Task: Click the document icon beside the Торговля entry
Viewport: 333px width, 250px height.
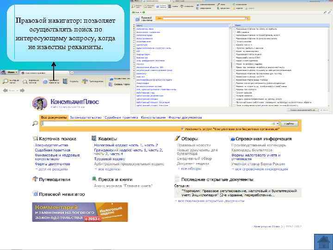Action: coord(178,193)
